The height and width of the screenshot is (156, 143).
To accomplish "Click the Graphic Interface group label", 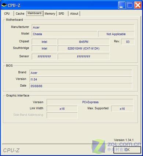I will (x=18, y=95).
